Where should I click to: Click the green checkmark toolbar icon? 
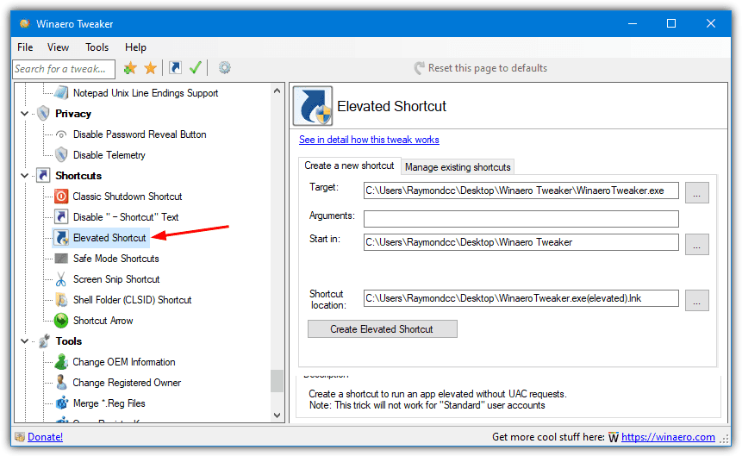tap(196, 68)
